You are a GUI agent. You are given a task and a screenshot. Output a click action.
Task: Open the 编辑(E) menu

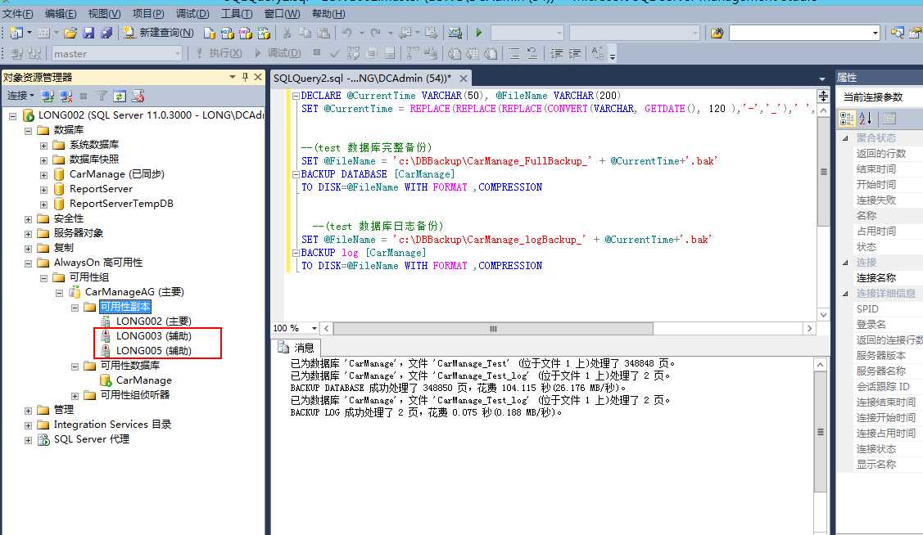[61, 14]
